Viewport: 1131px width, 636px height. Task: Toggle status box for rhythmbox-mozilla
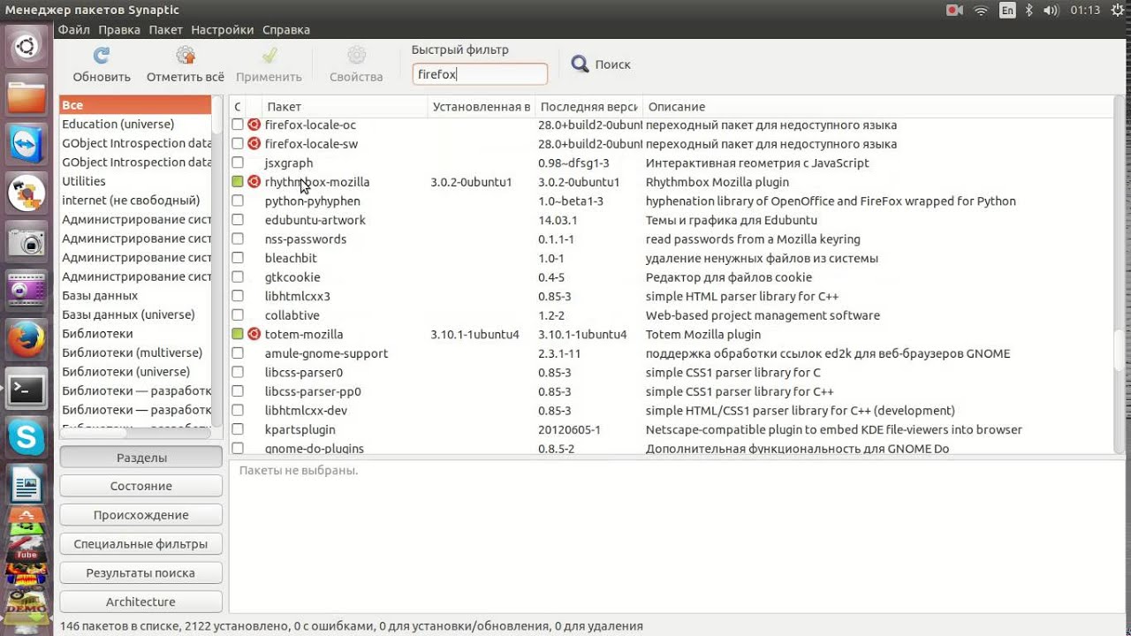tap(237, 182)
